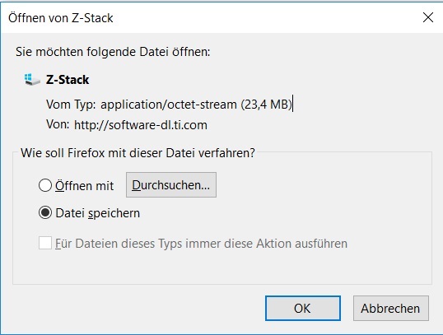Screen dimensions: 443x335
Task: Click the Z-Stack installer file icon
Action: click(x=32, y=79)
